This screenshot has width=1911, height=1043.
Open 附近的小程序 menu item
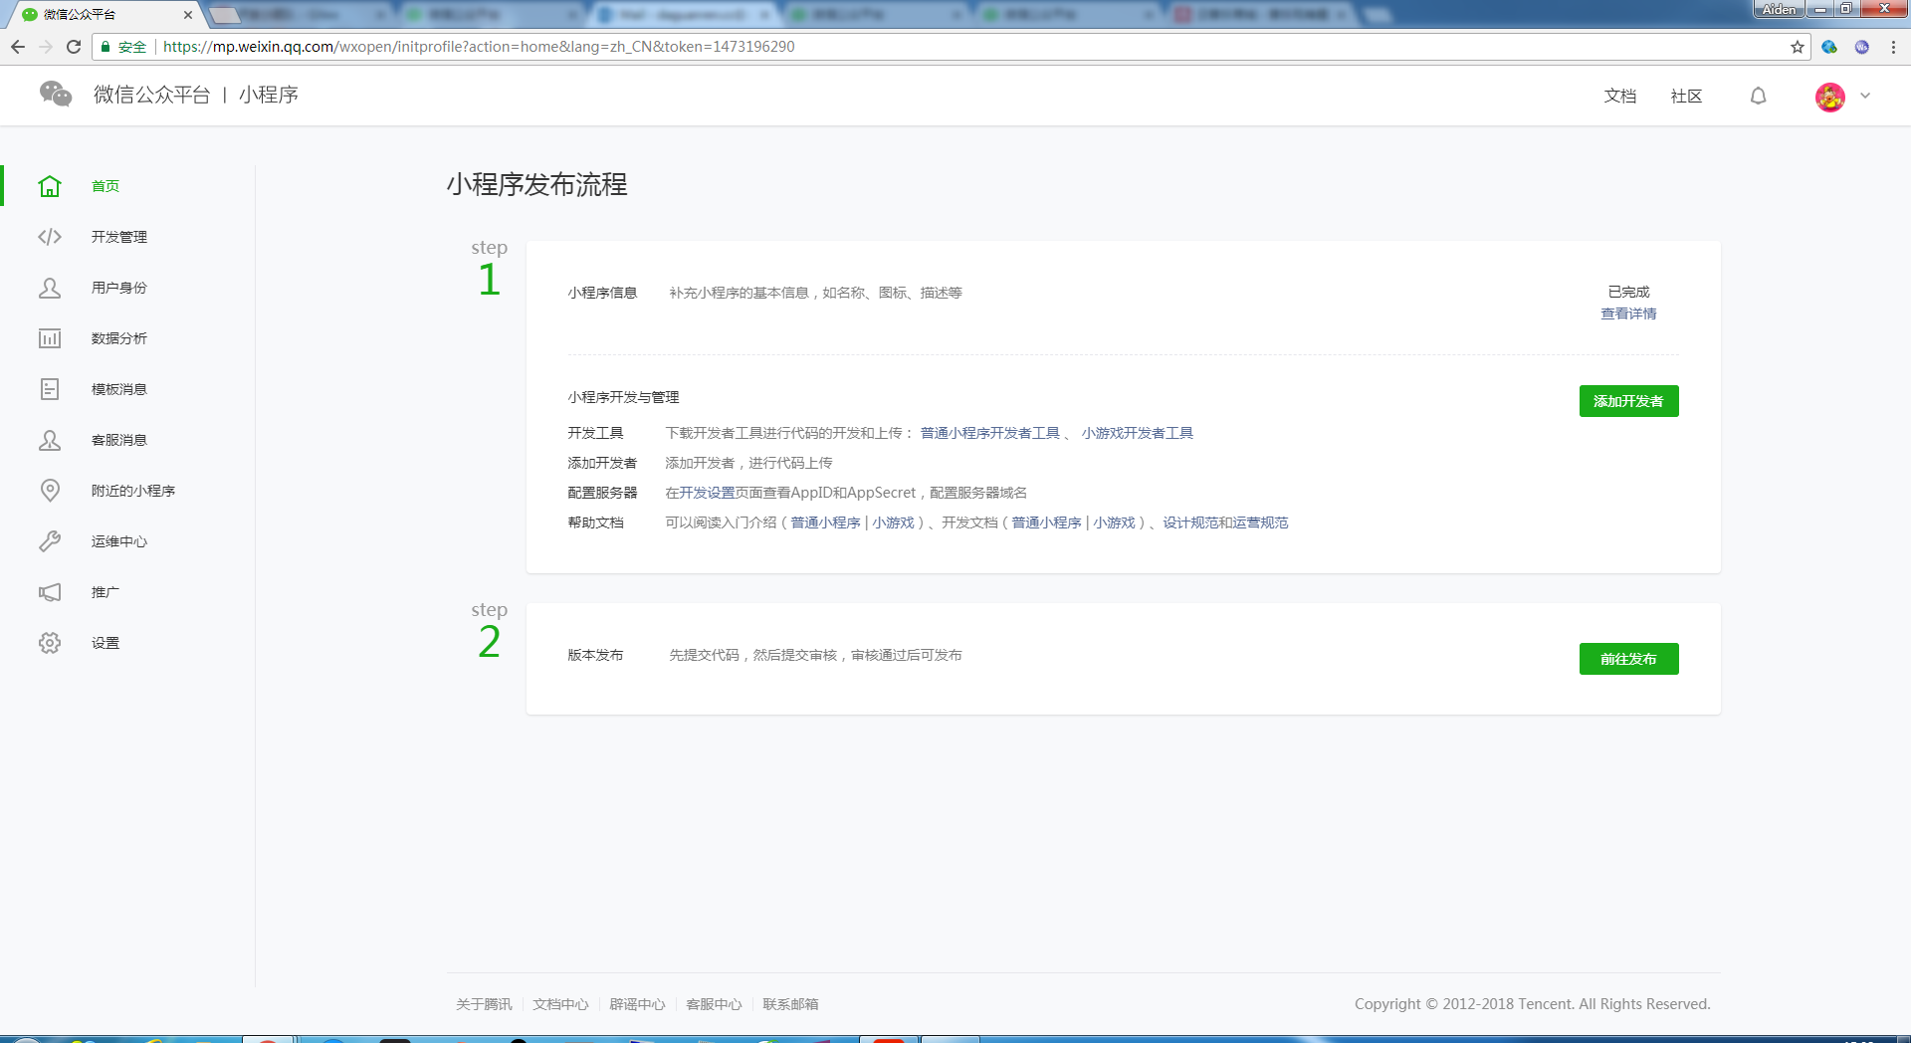point(133,491)
